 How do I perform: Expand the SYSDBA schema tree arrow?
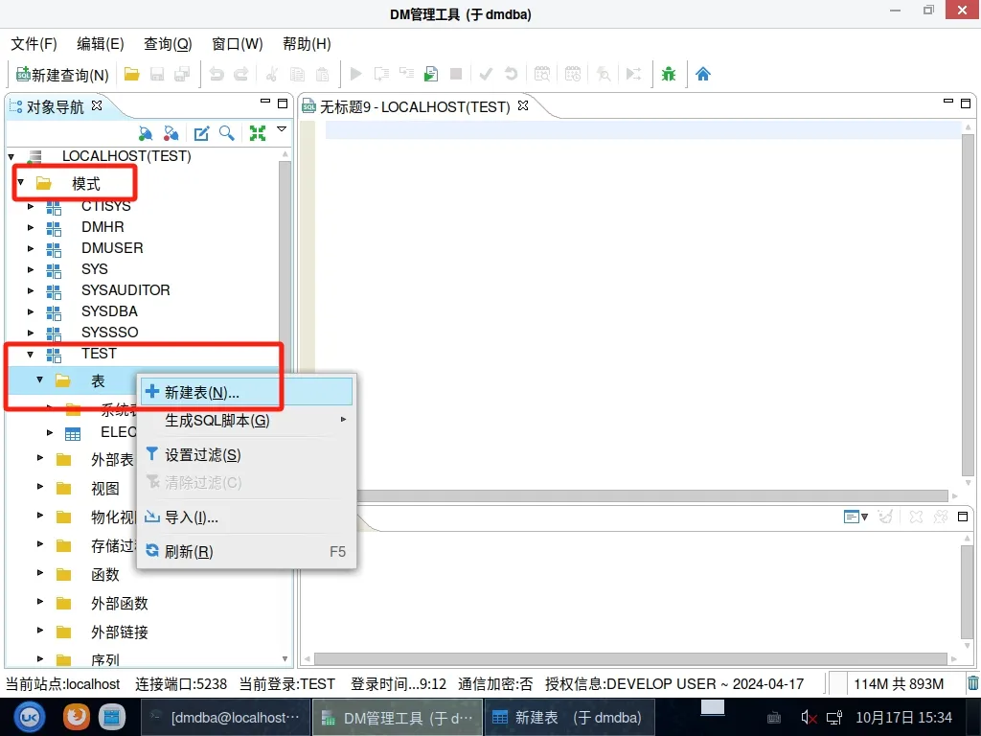pos(31,311)
